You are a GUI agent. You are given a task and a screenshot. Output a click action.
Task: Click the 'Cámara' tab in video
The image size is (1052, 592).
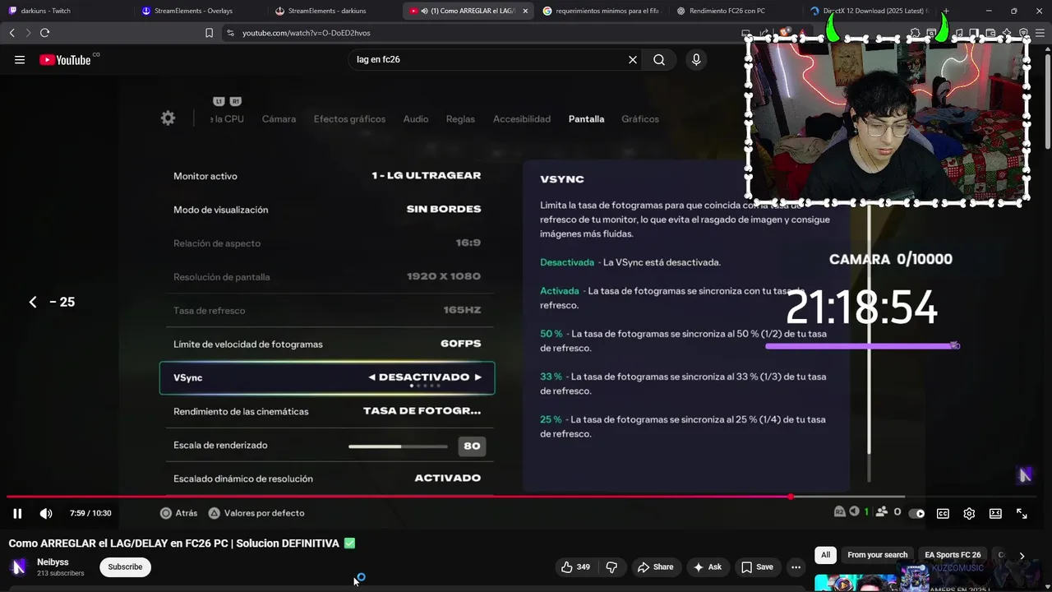[279, 119]
